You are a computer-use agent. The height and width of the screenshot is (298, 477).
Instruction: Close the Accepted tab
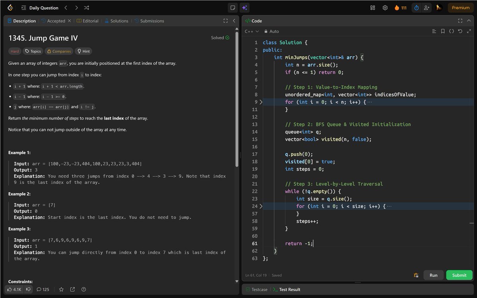point(69,21)
